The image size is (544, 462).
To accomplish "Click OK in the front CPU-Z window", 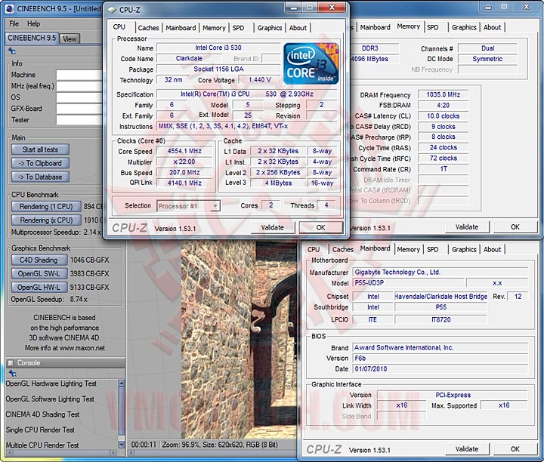I will pyautogui.click(x=321, y=227).
